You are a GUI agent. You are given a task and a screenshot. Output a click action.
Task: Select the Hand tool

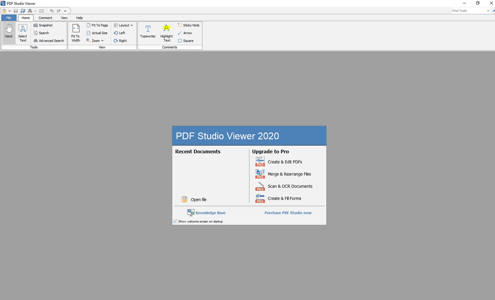point(8,33)
